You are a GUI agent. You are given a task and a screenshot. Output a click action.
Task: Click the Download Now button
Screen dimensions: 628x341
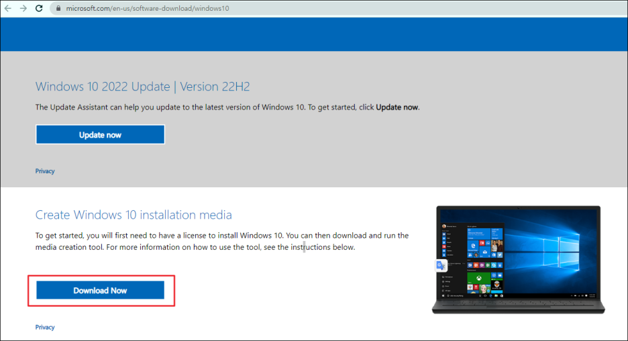[x=100, y=290]
